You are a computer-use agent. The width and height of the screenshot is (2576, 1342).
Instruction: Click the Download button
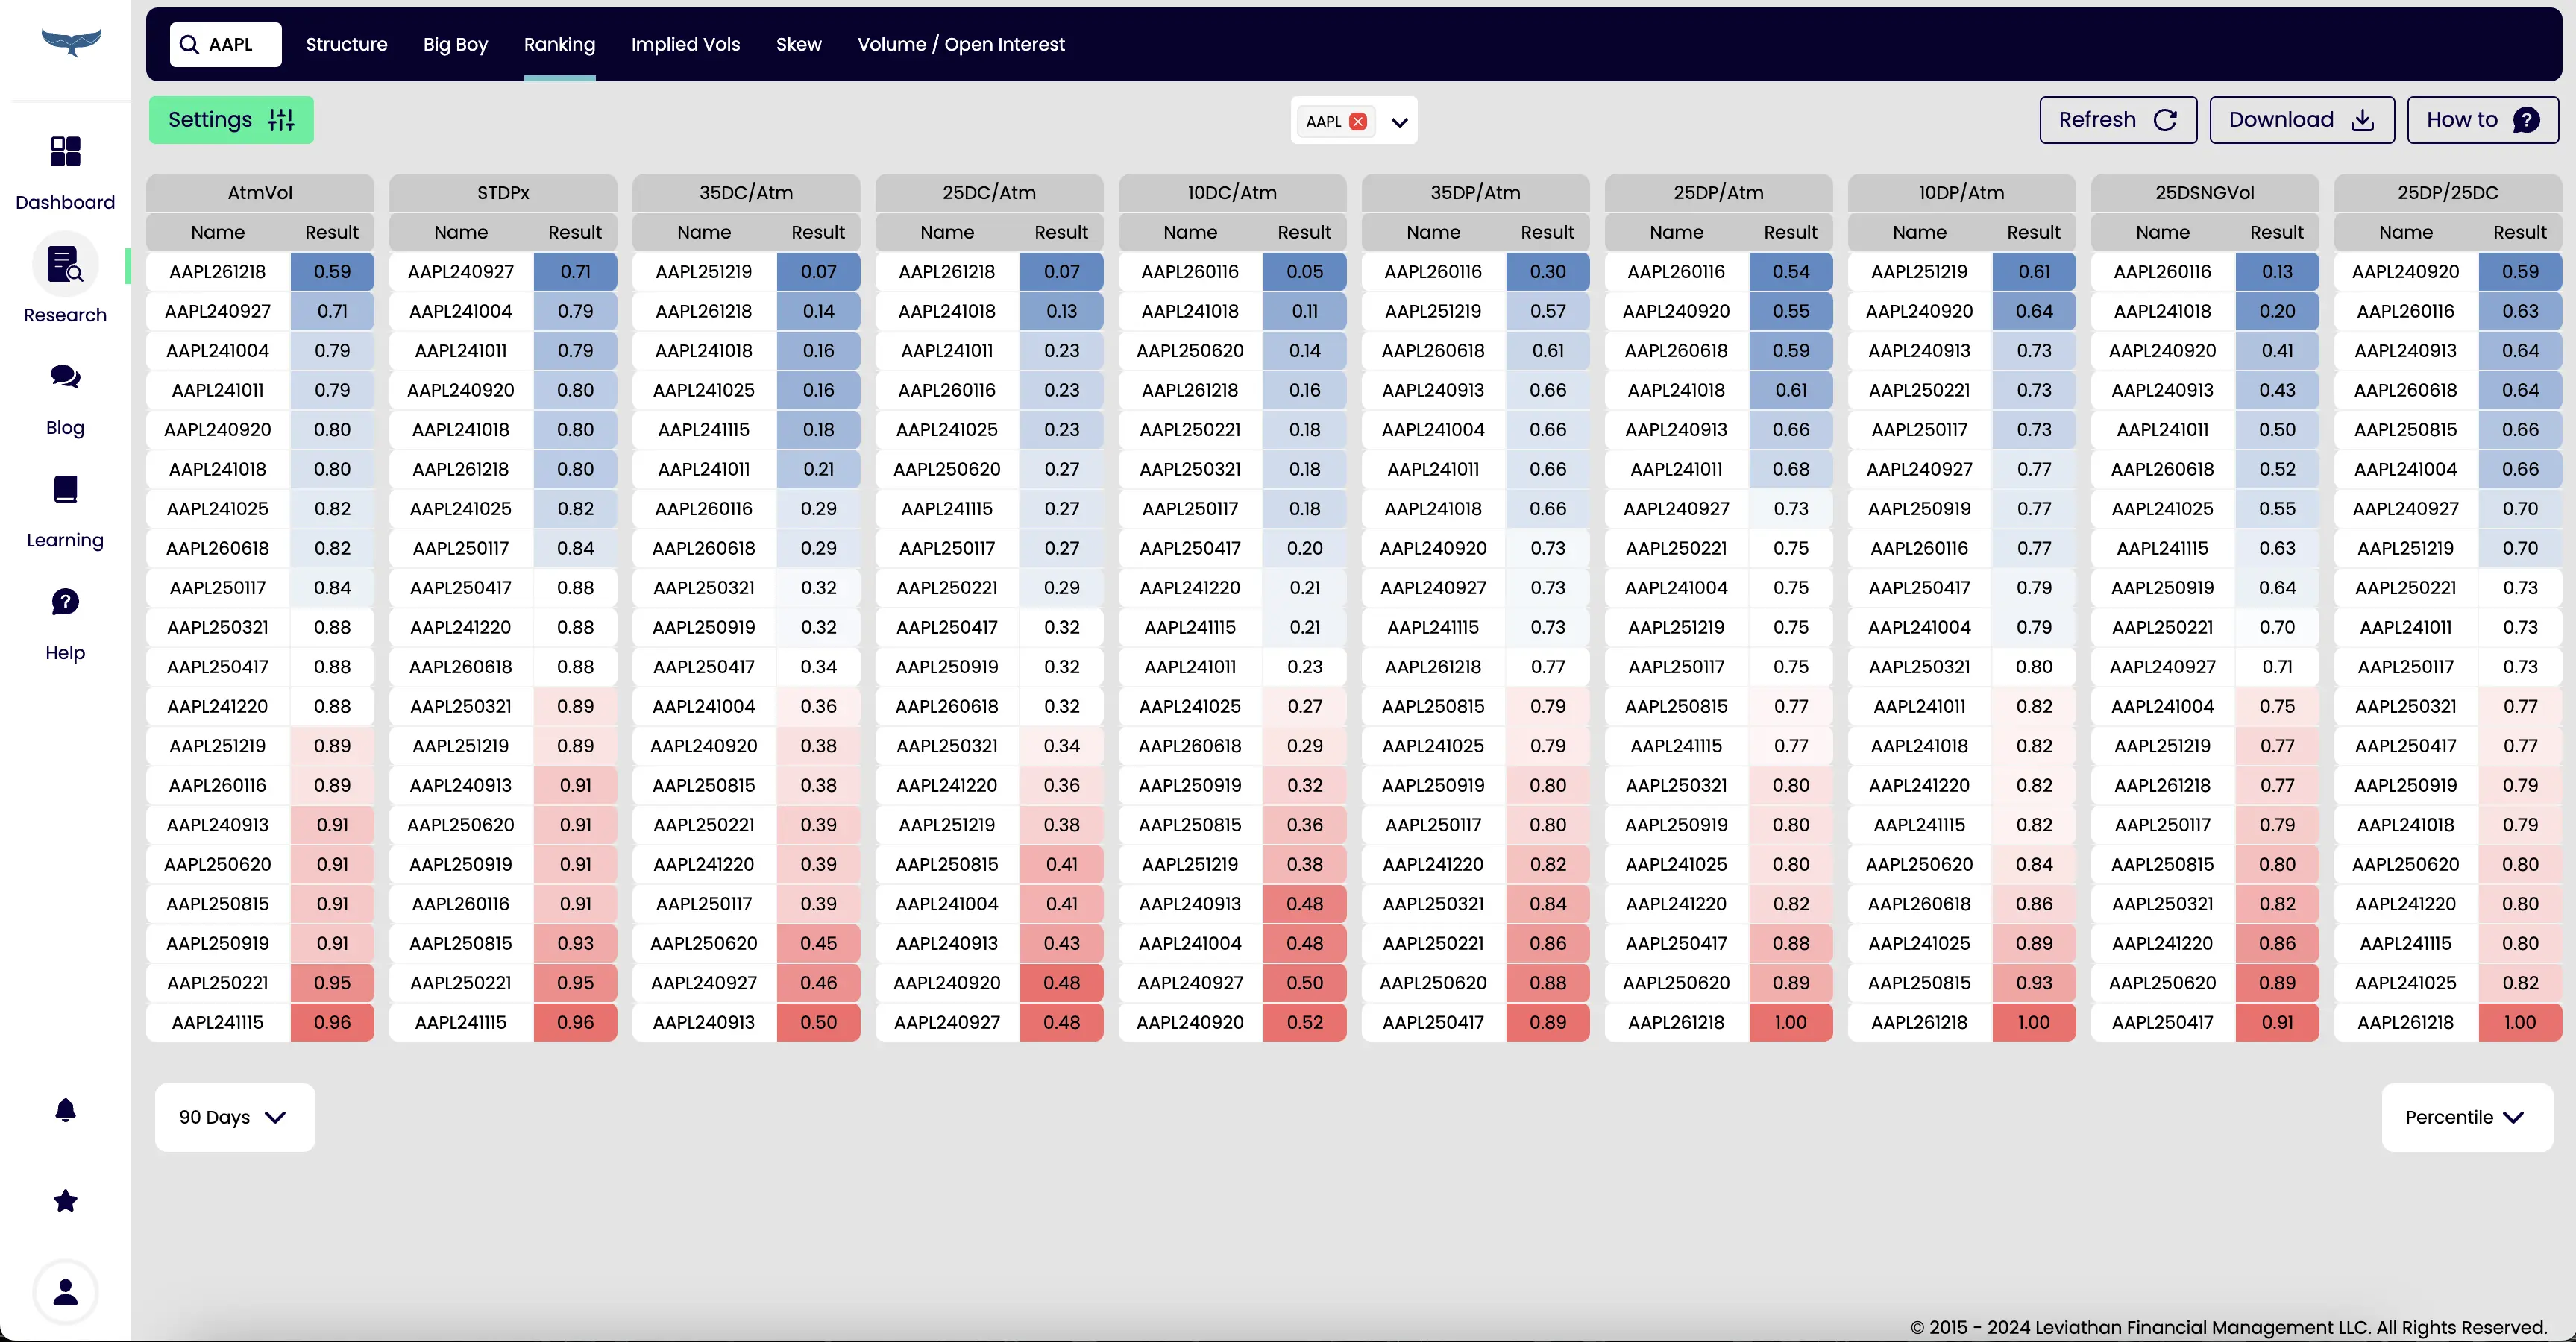point(2301,120)
